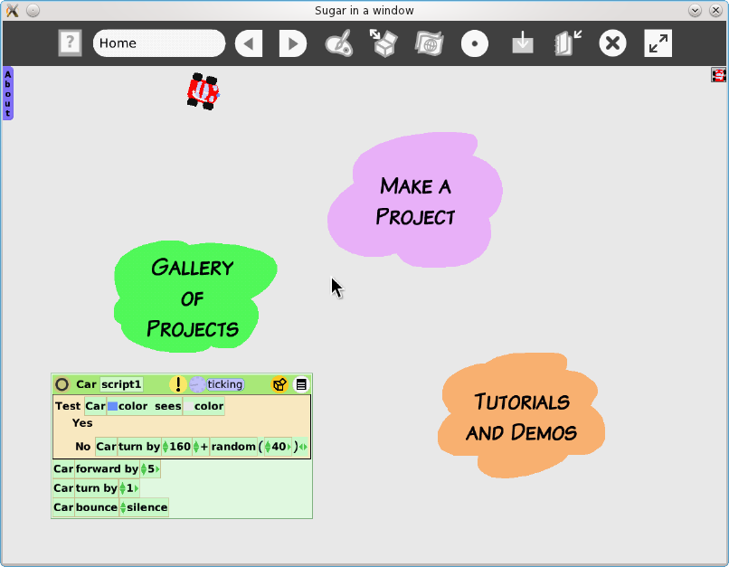Viewport: 729px width, 567px height.
Task: Adjust the turn by 1 value arrows
Action: (x=122, y=488)
